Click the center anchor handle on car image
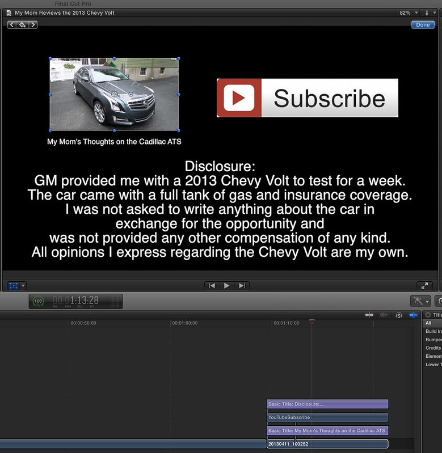 (x=115, y=94)
